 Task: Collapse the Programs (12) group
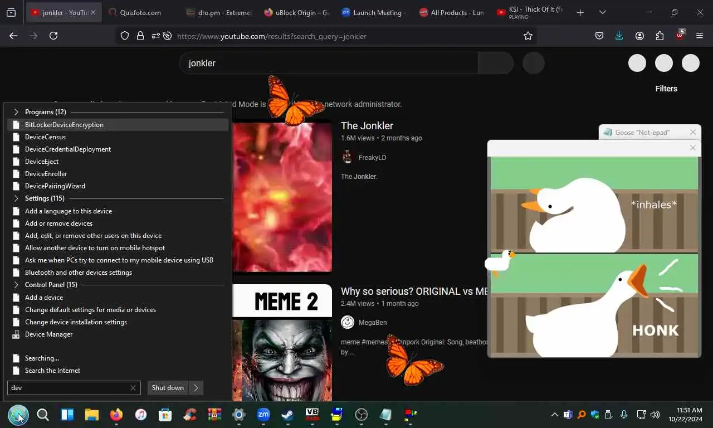coord(16,112)
